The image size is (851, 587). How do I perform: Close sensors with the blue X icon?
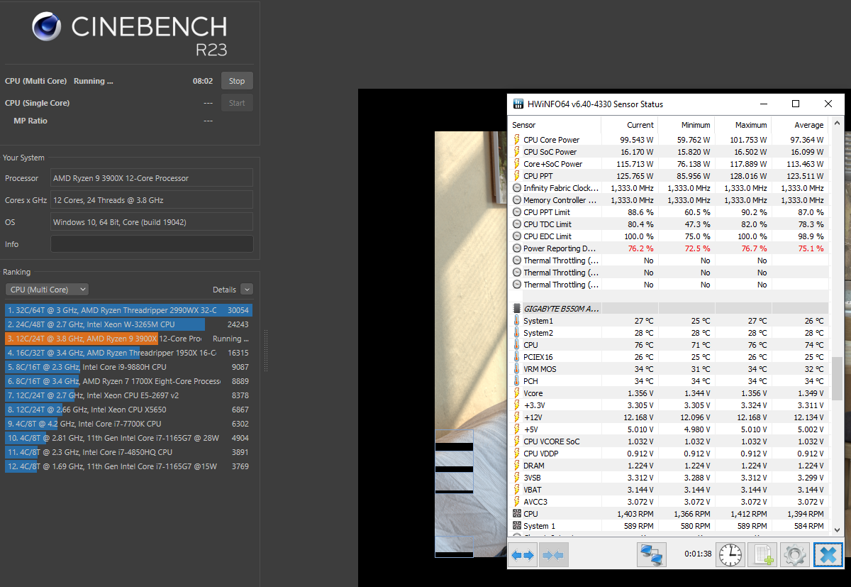point(828,554)
